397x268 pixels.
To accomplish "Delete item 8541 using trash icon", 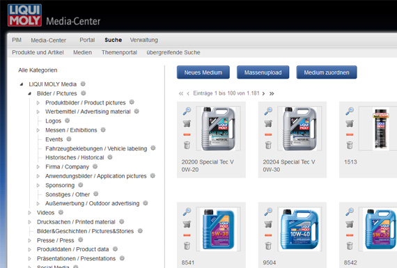I will 187,246.
